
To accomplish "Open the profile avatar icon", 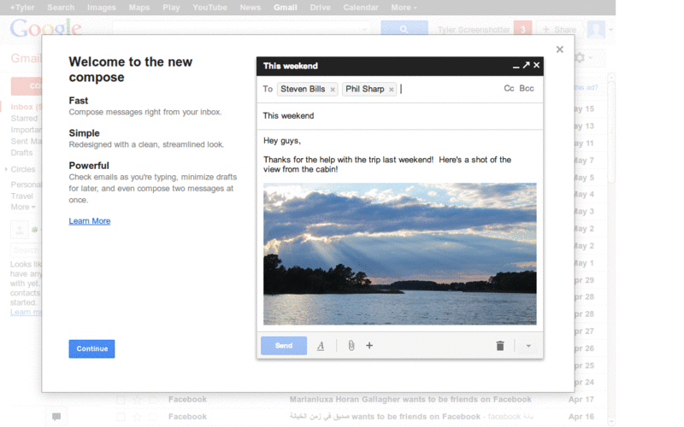I will (596, 29).
